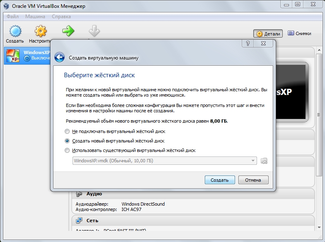Switch to the Снимки view

click(299, 33)
